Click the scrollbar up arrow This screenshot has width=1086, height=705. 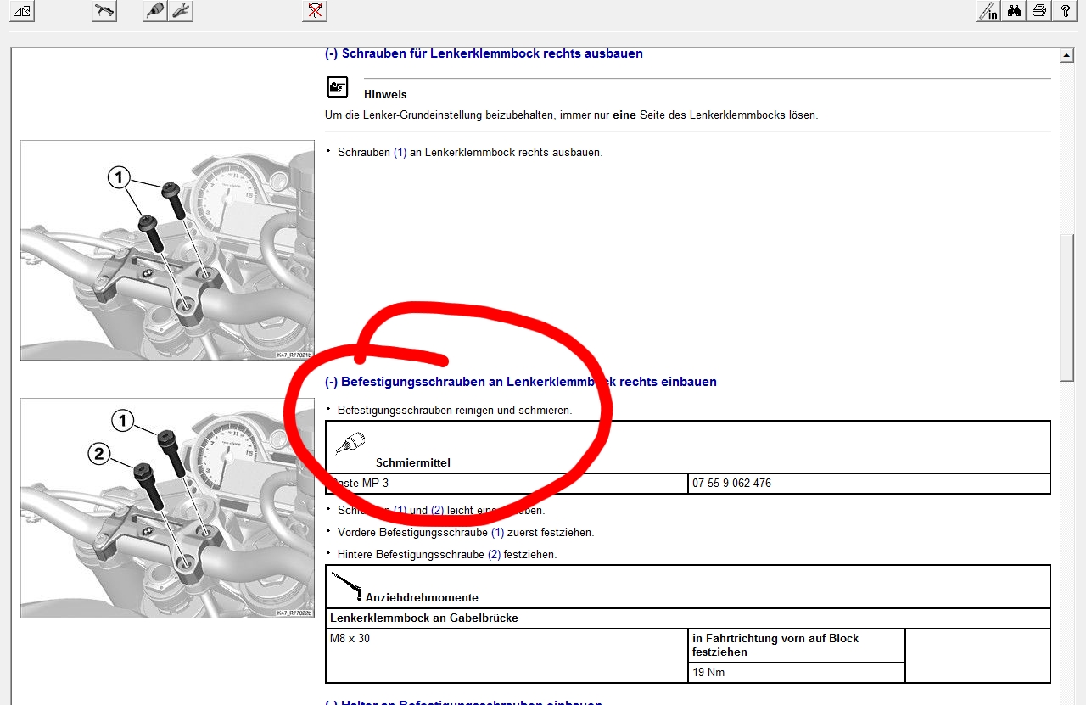(1067, 56)
